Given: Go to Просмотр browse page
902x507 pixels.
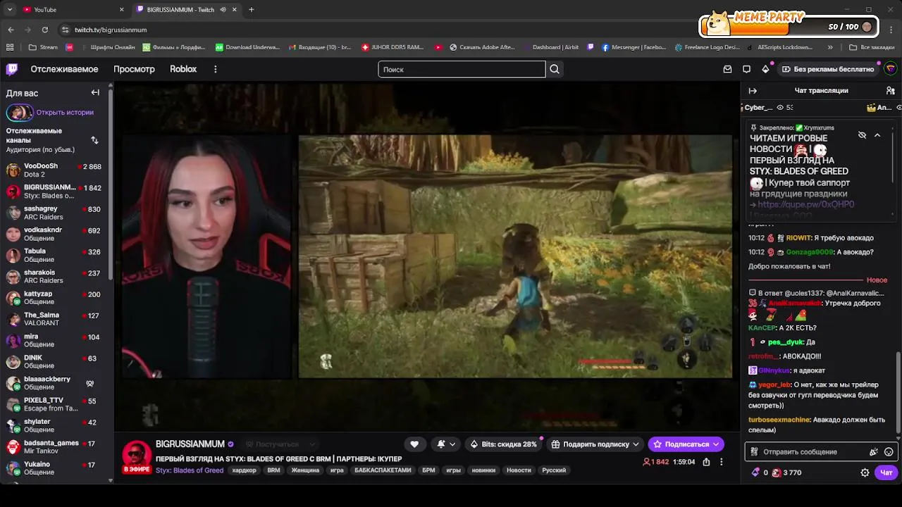Looking at the screenshot, I should [x=134, y=69].
